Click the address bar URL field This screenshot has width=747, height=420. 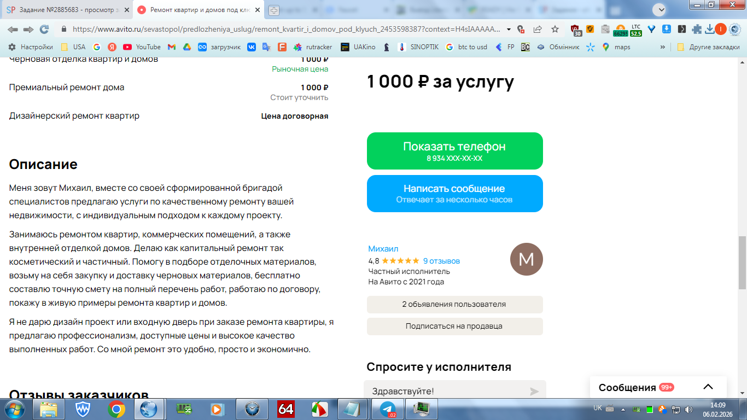click(287, 30)
